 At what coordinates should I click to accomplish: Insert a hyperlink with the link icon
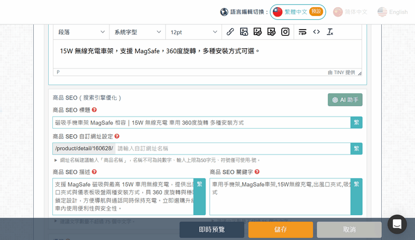[x=230, y=32]
